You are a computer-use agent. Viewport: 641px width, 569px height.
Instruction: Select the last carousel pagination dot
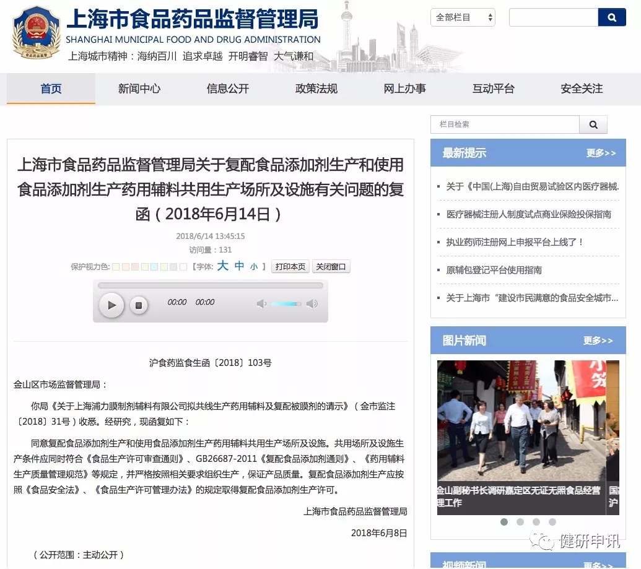552,522
